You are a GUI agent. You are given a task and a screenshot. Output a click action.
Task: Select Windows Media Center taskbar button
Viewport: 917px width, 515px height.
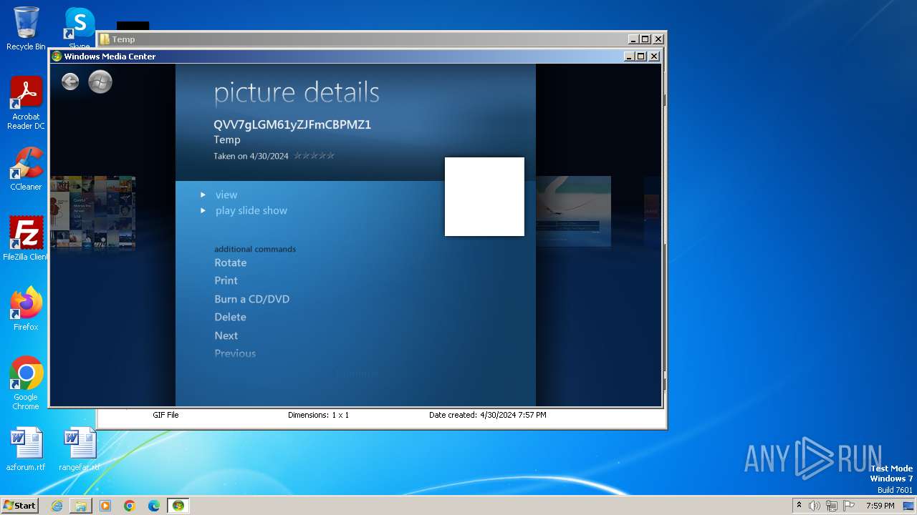tap(178, 506)
